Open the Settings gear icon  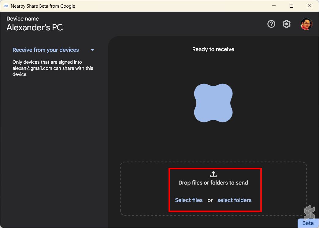point(287,24)
